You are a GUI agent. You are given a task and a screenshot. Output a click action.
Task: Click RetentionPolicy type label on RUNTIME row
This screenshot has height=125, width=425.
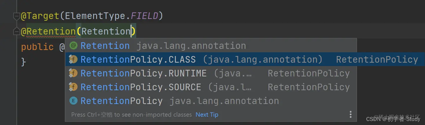309,73
